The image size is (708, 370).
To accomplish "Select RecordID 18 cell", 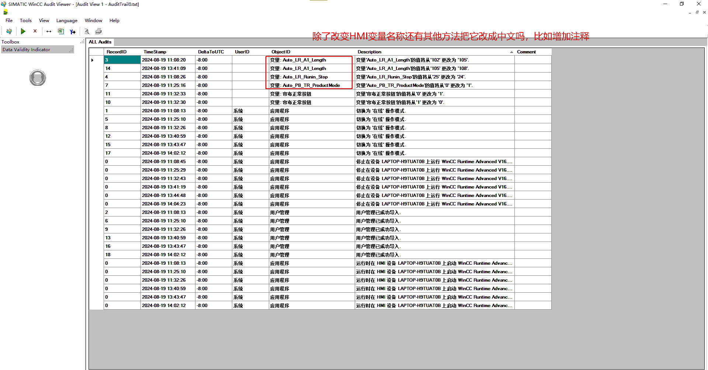I will [x=122, y=255].
